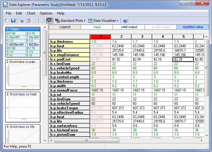Open the Options menu
The image size is (212, 152).
[46, 13]
